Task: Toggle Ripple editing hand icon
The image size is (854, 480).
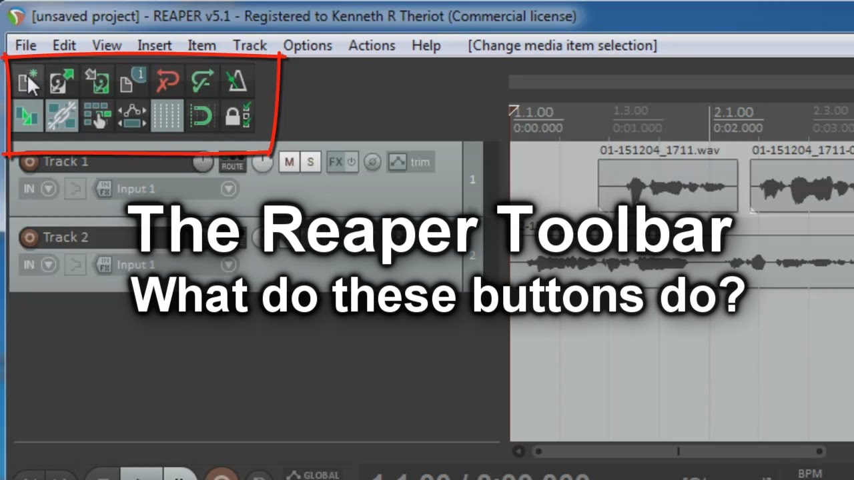Action: click(97, 116)
